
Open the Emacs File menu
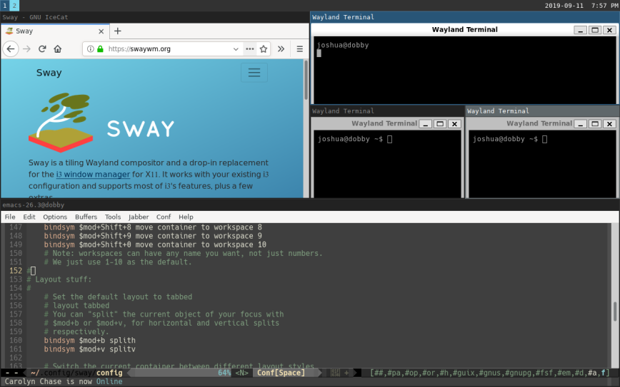click(x=10, y=217)
